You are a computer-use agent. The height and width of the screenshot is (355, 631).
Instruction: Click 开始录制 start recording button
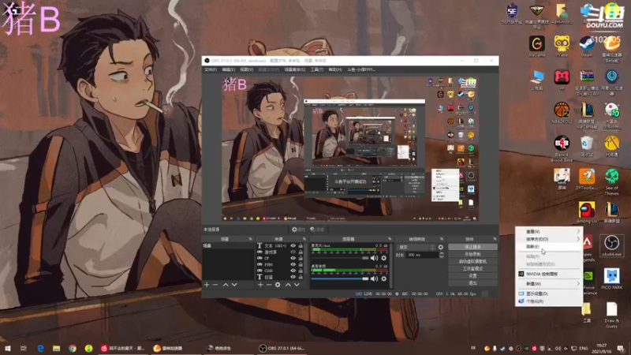pos(472,254)
